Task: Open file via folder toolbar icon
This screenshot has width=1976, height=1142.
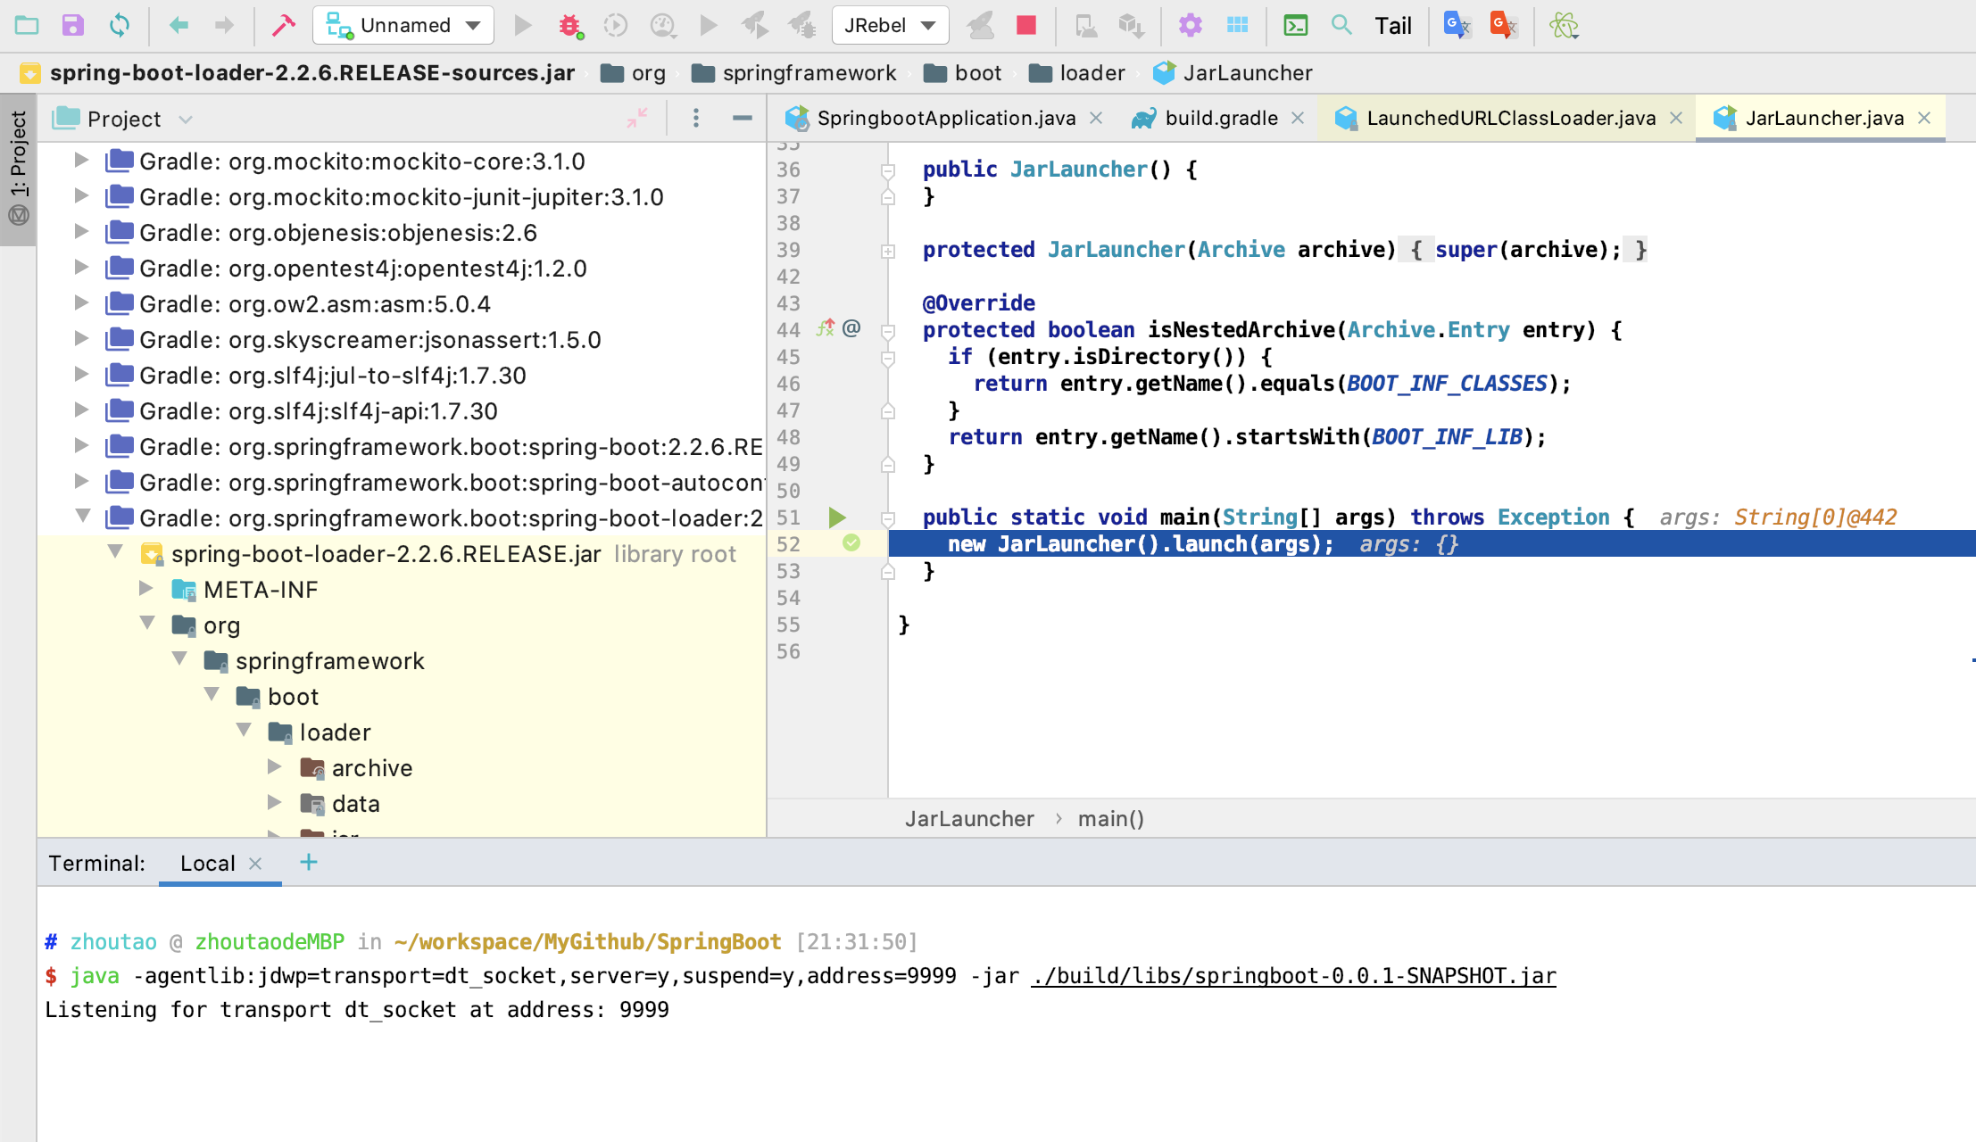Action: 27,25
